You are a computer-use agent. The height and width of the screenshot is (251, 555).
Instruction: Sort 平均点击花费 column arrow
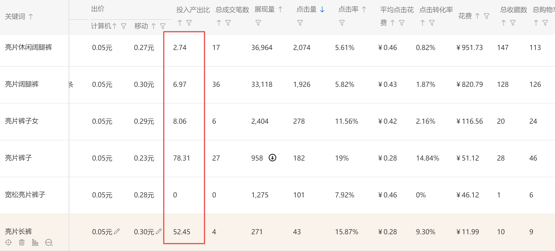tap(393, 23)
